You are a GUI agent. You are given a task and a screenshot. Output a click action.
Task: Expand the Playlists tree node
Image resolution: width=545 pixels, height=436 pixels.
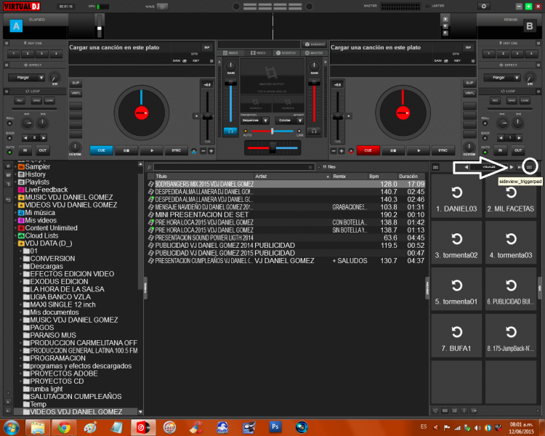[x=16, y=182]
